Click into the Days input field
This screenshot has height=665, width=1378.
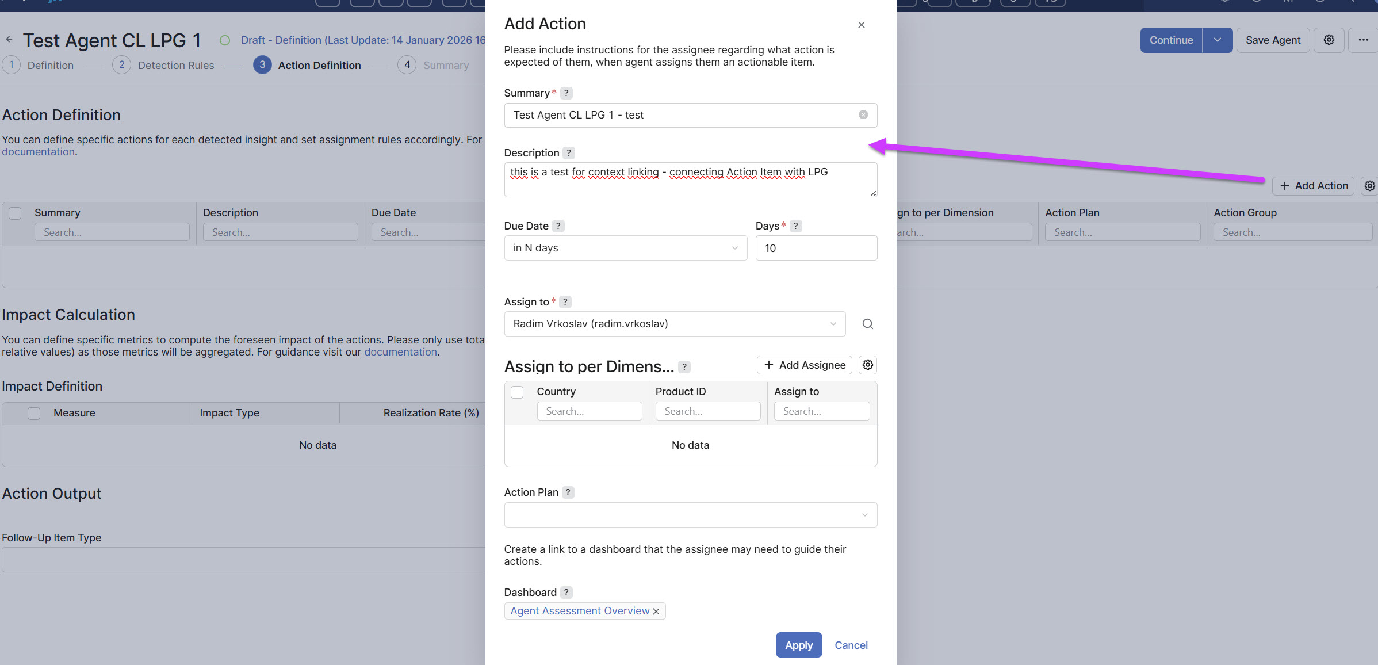pyautogui.click(x=816, y=248)
